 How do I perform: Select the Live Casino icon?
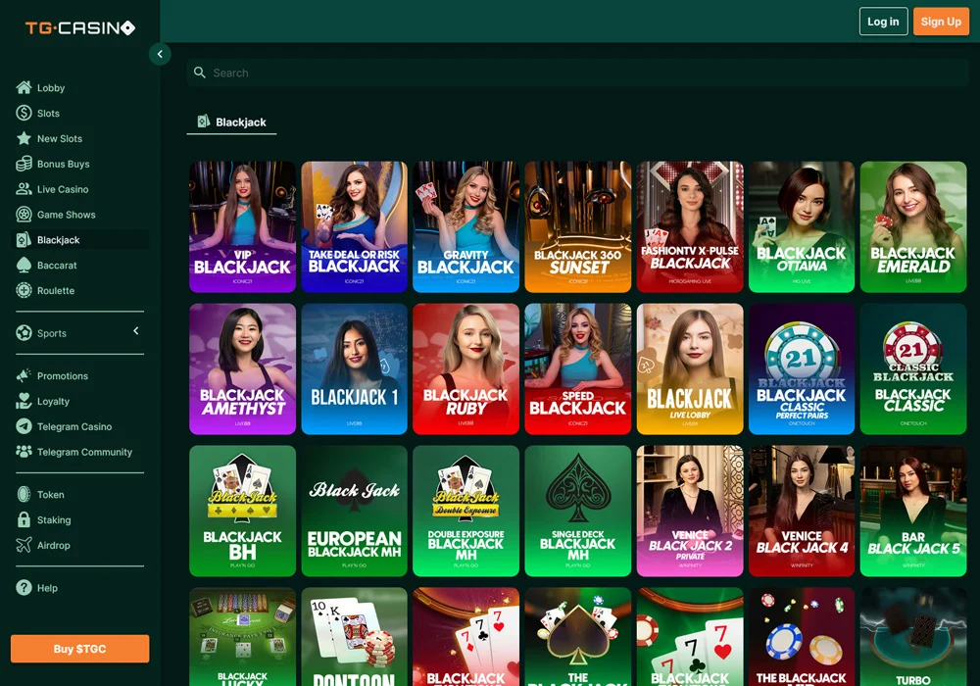(22, 189)
